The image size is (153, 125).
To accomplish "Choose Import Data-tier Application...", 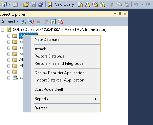I will tap(66, 80).
